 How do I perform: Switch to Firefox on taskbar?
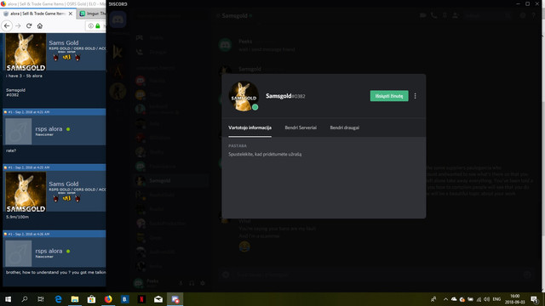pos(108,299)
